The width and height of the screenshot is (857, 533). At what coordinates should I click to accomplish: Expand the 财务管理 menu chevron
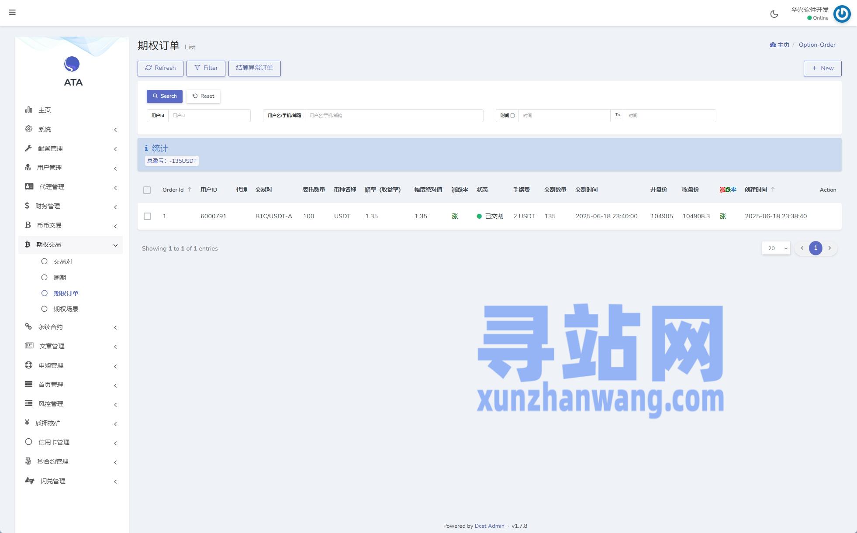[115, 207]
